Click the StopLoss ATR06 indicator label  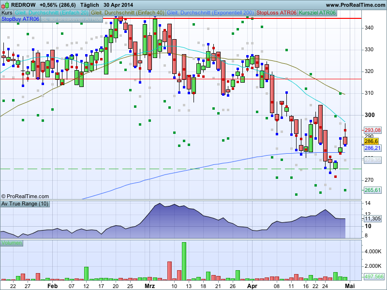point(276,13)
